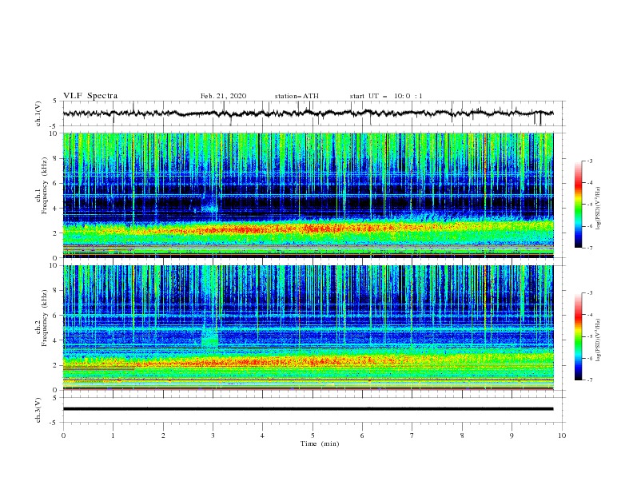Click the ch.1 color bar tick "-7"
The height and width of the screenshot is (489, 633).
(x=589, y=248)
